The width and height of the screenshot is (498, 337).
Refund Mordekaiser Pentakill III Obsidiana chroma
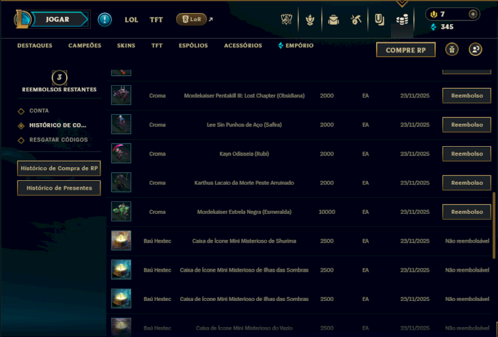click(x=466, y=96)
